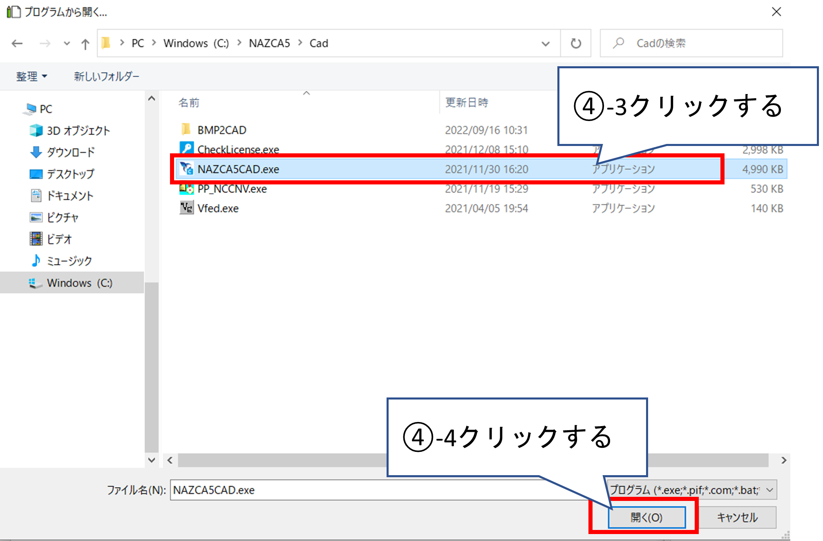The height and width of the screenshot is (541, 823).
Task: Open 3D オブジェクト in navigation pane
Action: [x=78, y=131]
